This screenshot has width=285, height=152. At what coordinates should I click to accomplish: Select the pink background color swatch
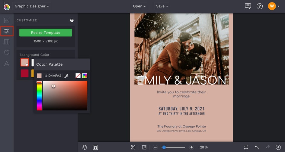coord(25,62)
